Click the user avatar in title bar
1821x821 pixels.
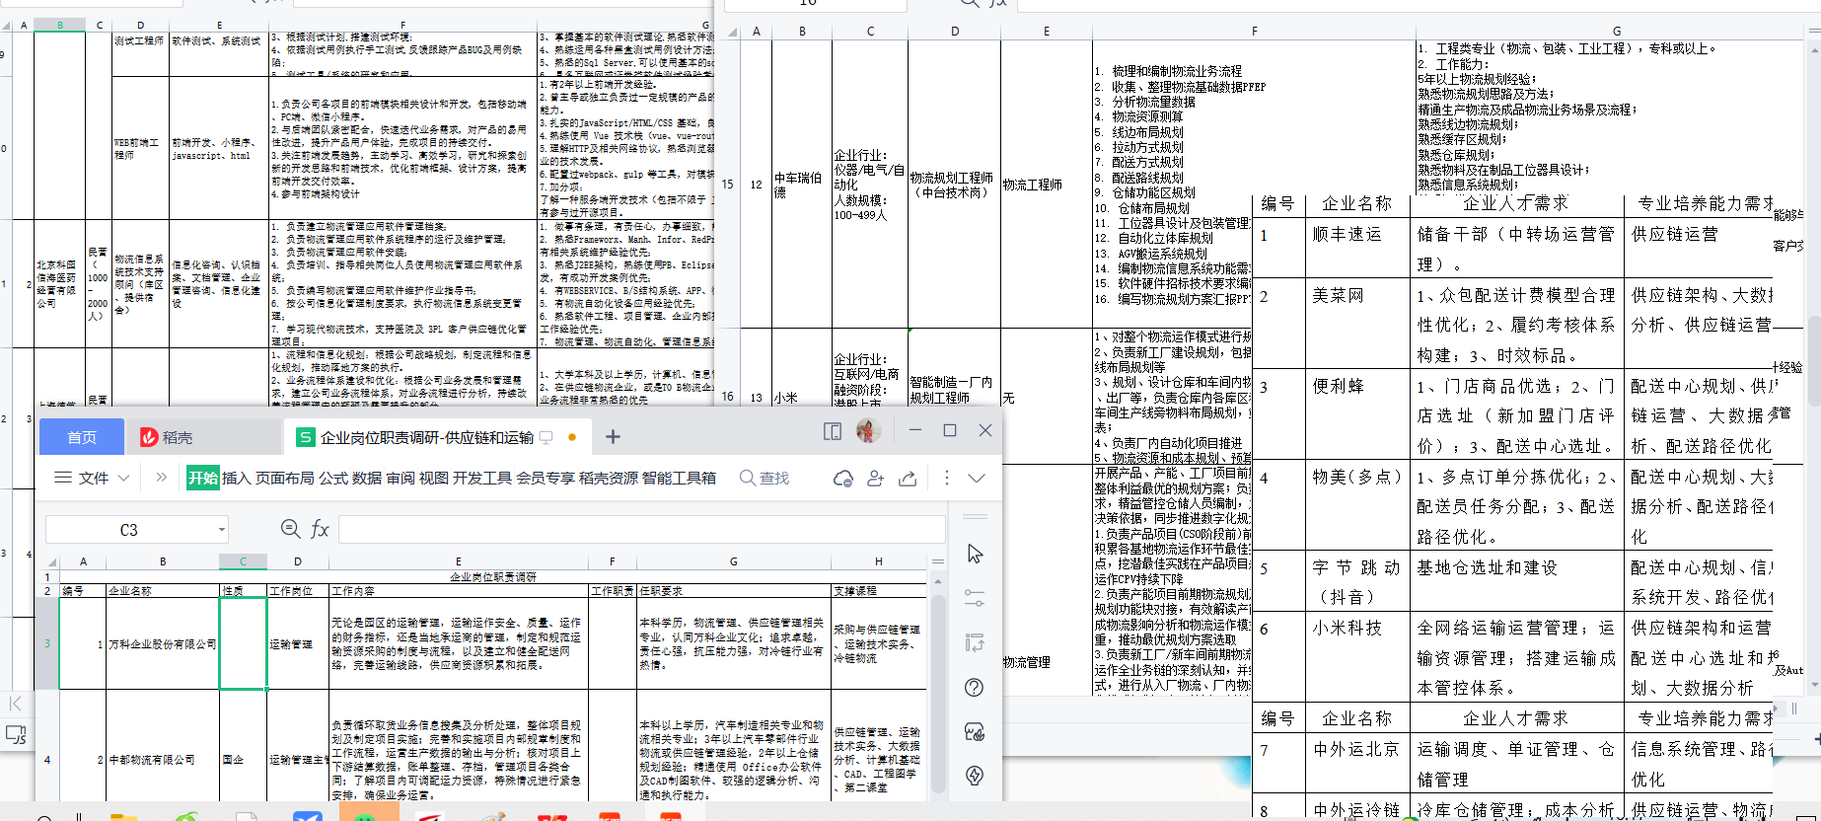click(868, 430)
